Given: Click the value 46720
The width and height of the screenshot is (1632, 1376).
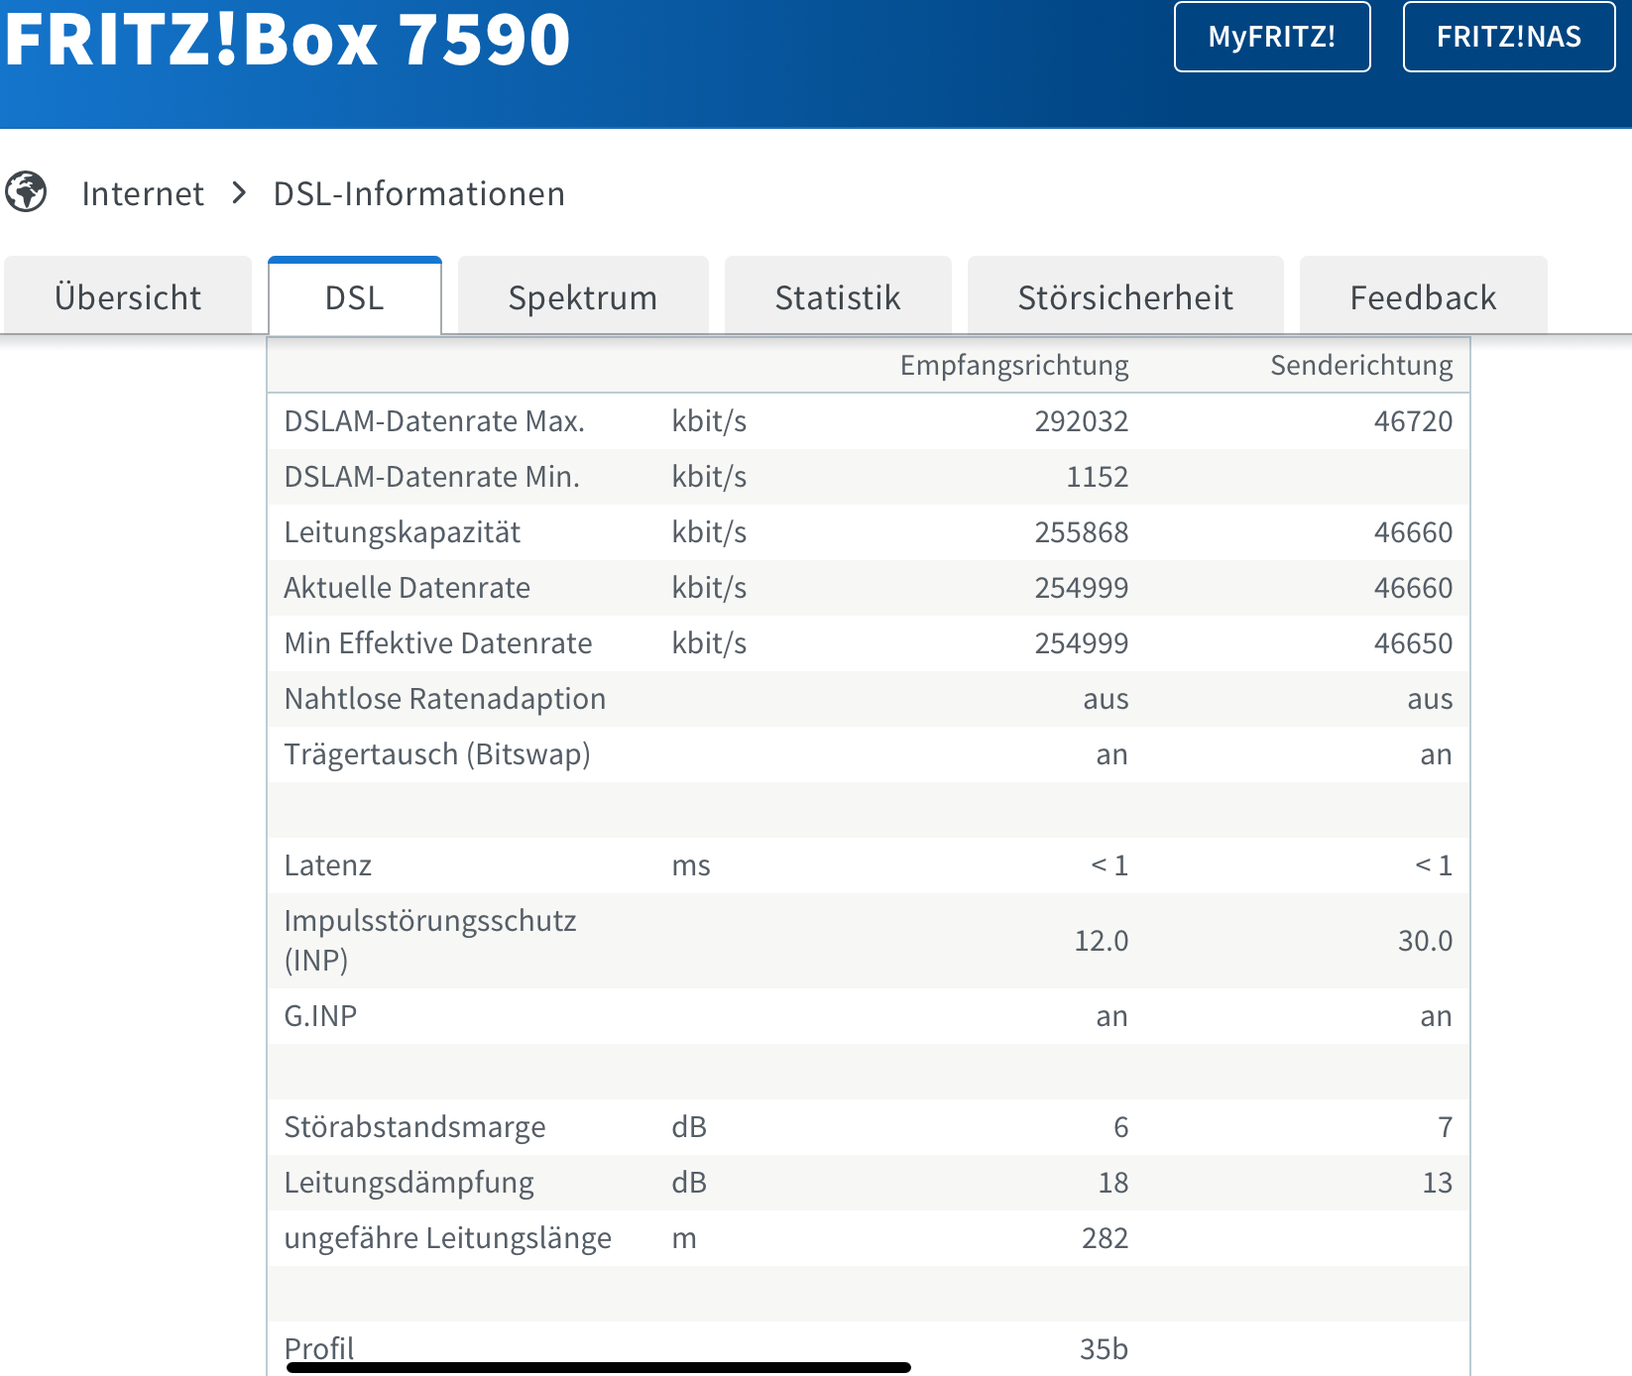Looking at the screenshot, I should pos(1413,421).
